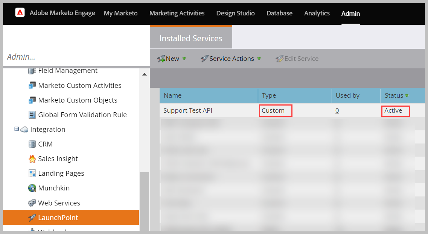Go to Marketing Activities
This screenshot has width=428, height=234.
(x=177, y=13)
